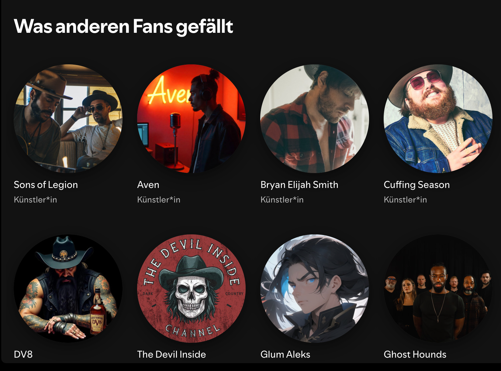The width and height of the screenshot is (501, 371).
Task: Click the Bryan Elijah Smith title
Action: click(299, 185)
